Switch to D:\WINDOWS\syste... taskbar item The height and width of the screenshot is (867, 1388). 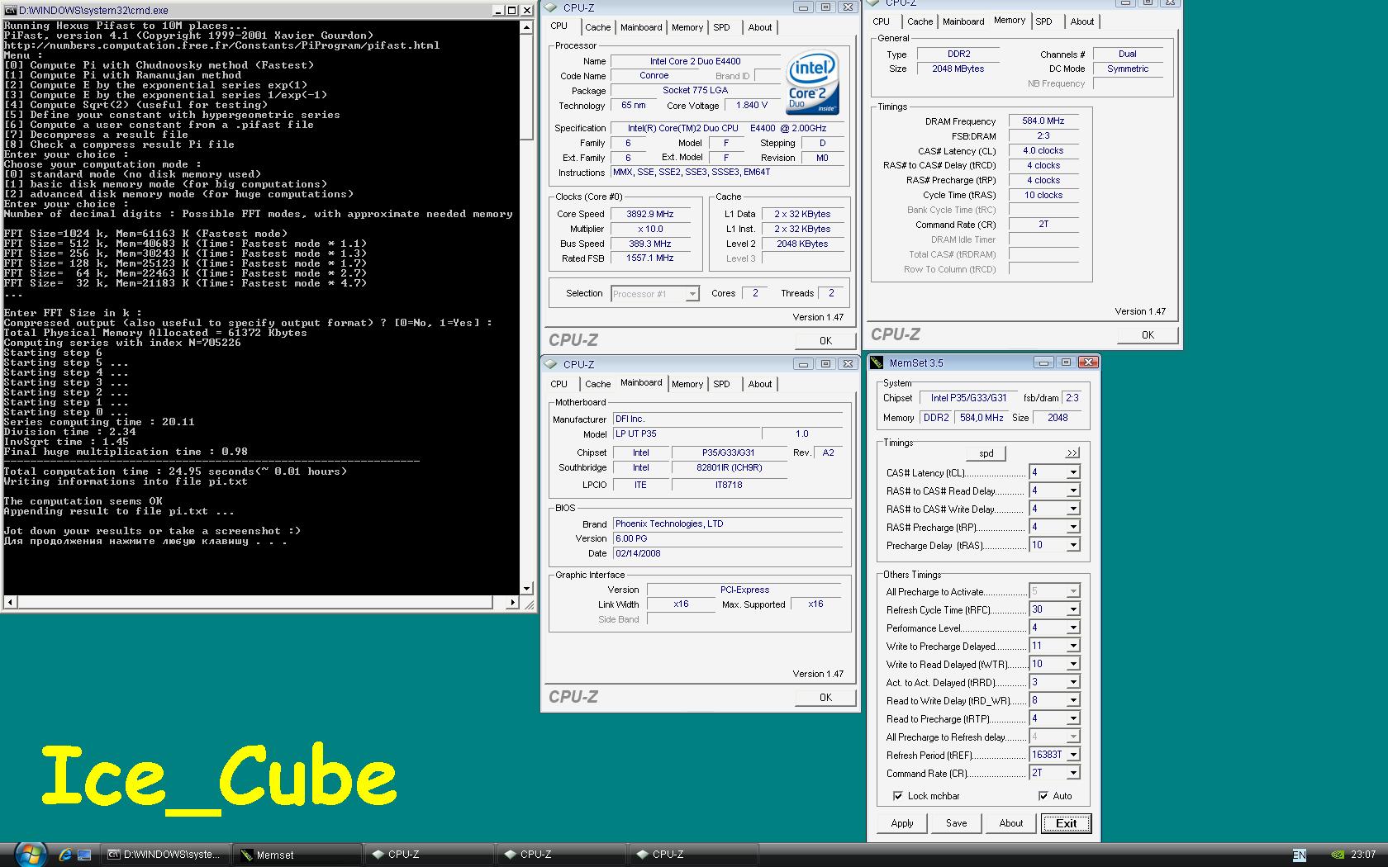pyautogui.click(x=166, y=855)
